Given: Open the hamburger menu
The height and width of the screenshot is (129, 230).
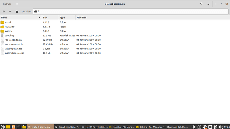Looking at the screenshot, I should (x=208, y=4).
